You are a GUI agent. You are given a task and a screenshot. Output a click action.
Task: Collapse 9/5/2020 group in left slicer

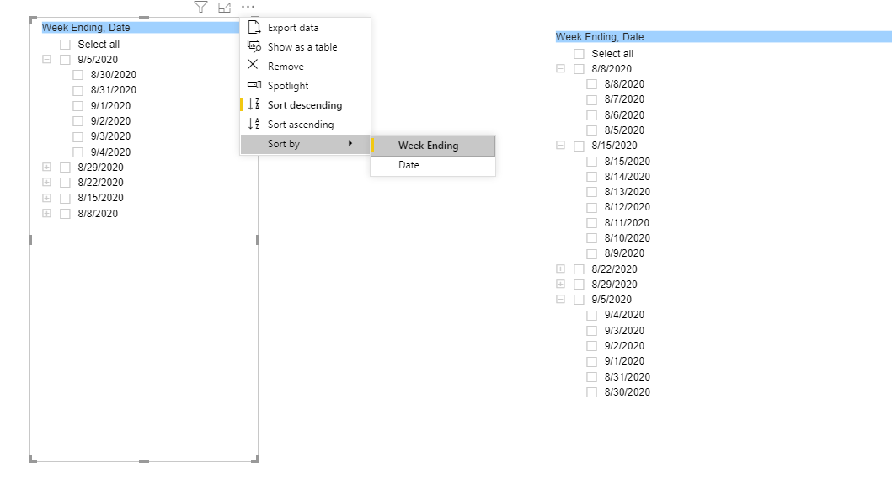point(46,59)
